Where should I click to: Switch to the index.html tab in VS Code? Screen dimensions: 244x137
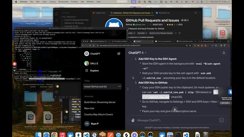99,13
